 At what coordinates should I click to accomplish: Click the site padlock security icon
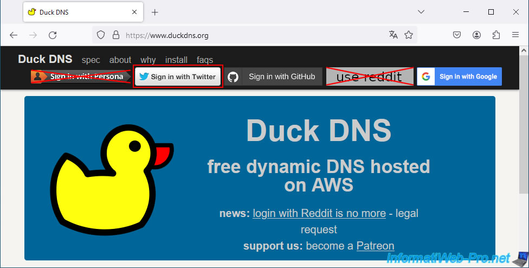tap(115, 35)
